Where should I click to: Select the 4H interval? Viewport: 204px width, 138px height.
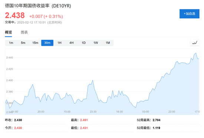click(x=72, y=43)
